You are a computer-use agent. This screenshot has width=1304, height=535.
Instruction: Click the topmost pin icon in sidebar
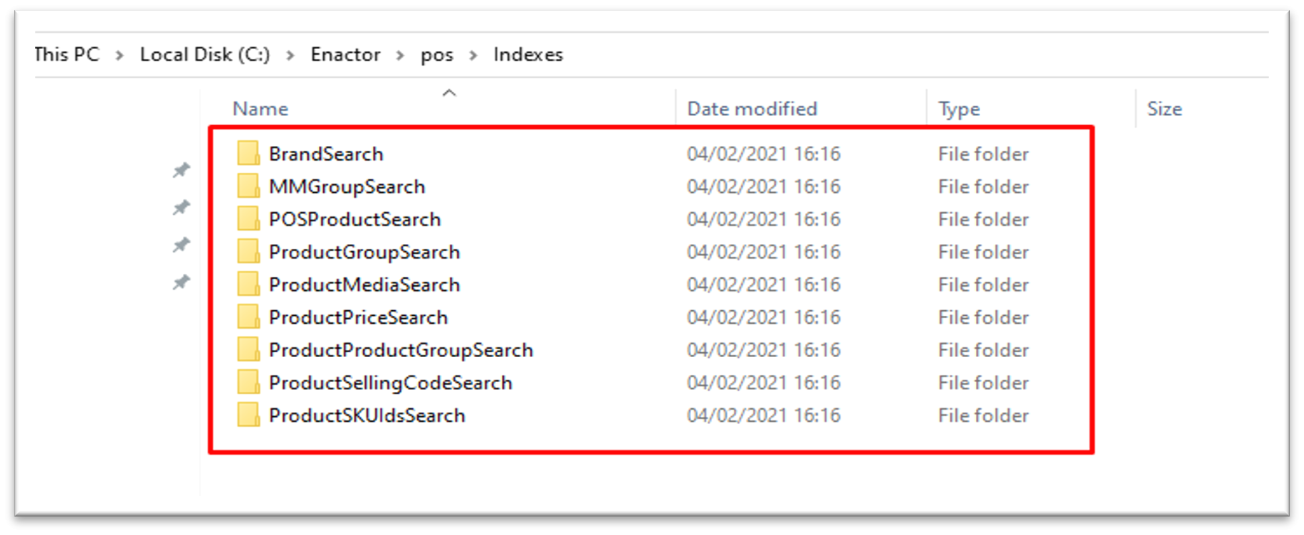(182, 170)
